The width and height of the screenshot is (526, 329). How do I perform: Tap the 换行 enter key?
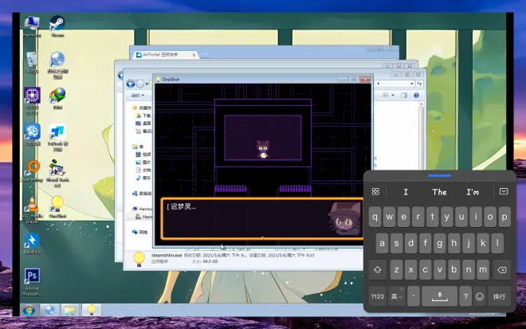tap(500, 296)
